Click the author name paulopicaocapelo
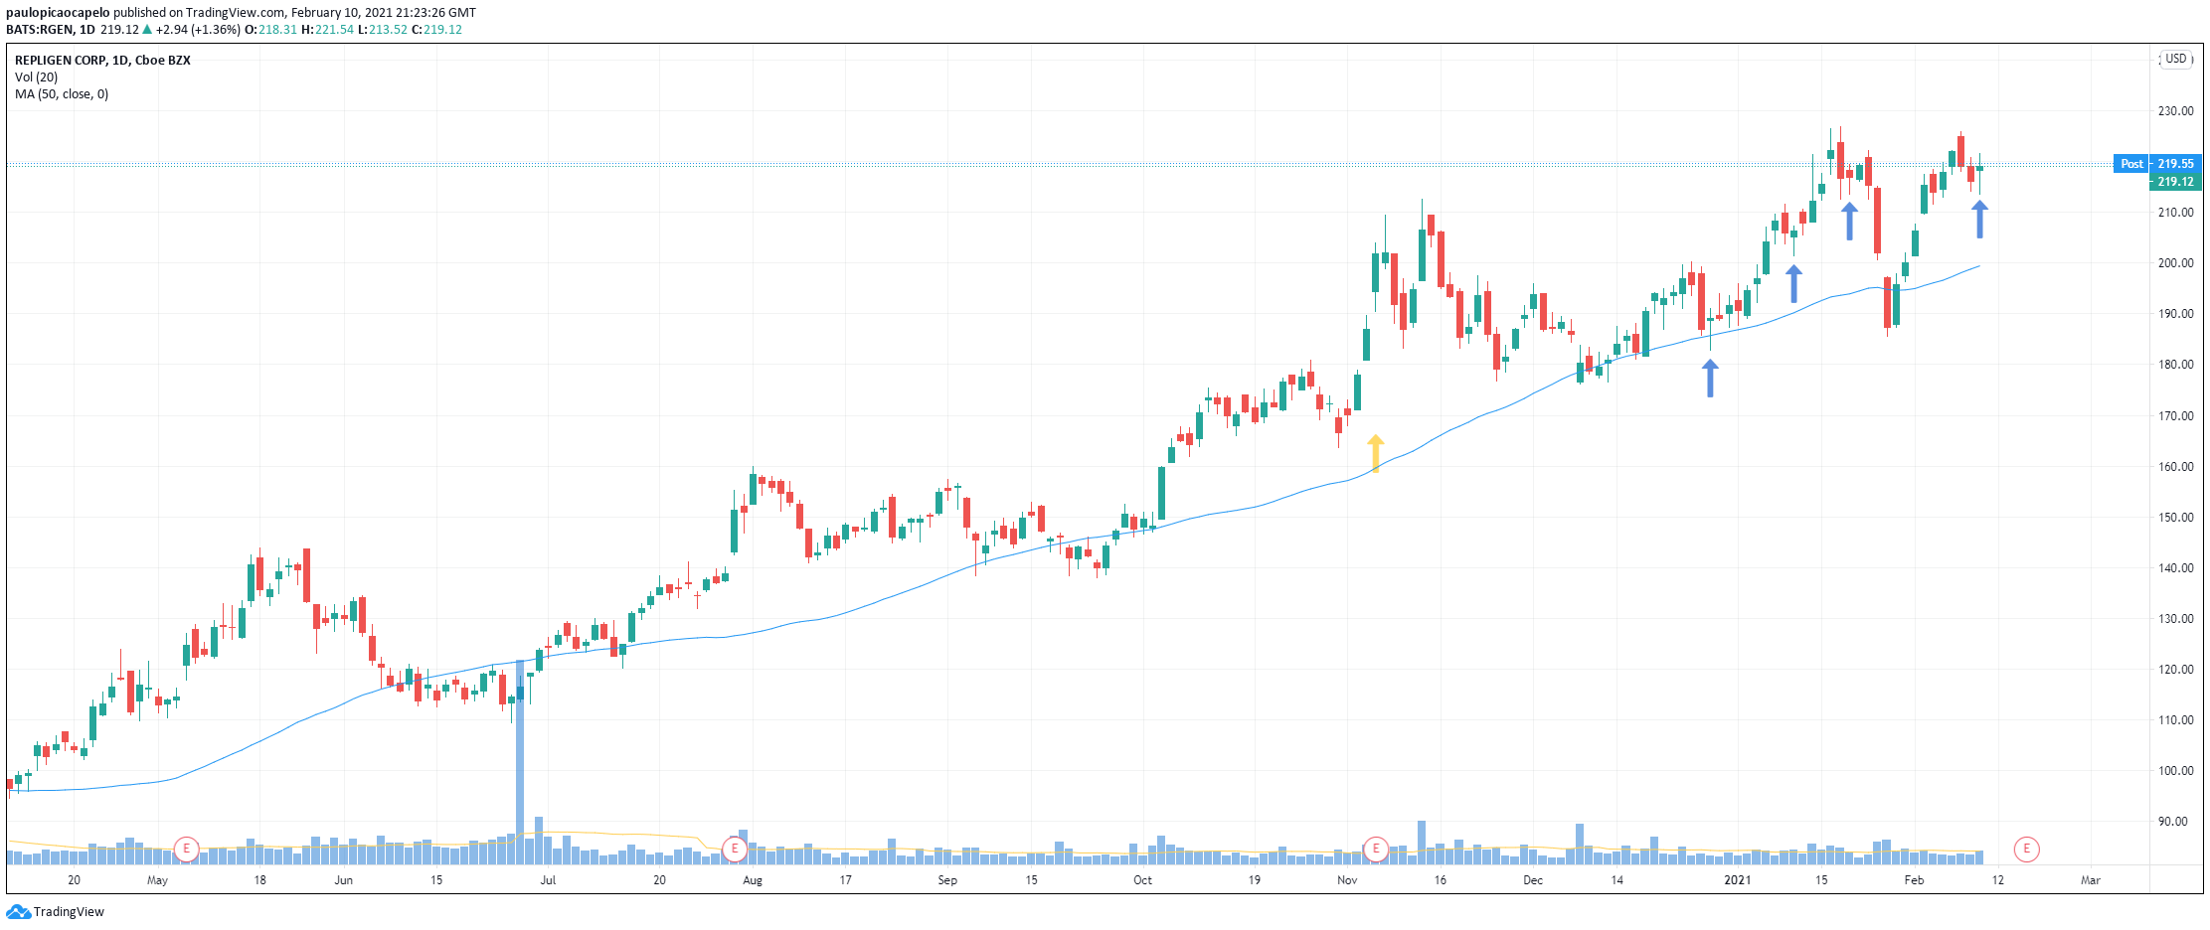Image resolution: width=2210 pixels, height=930 pixels. click(58, 13)
